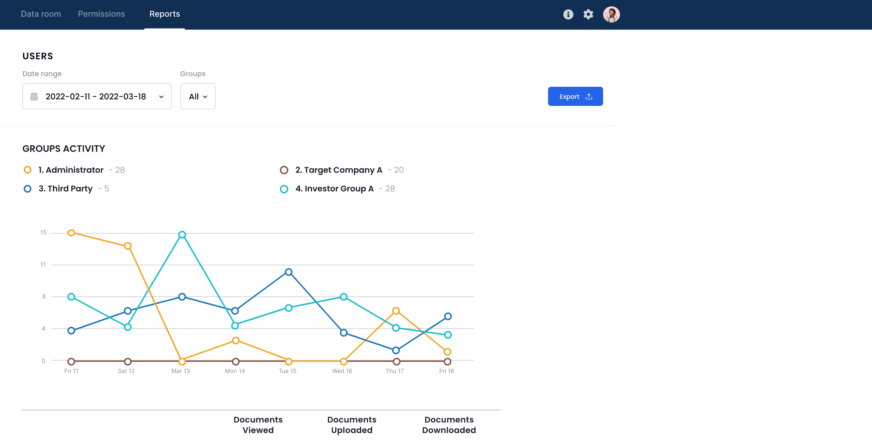Click the Export button

tap(575, 96)
